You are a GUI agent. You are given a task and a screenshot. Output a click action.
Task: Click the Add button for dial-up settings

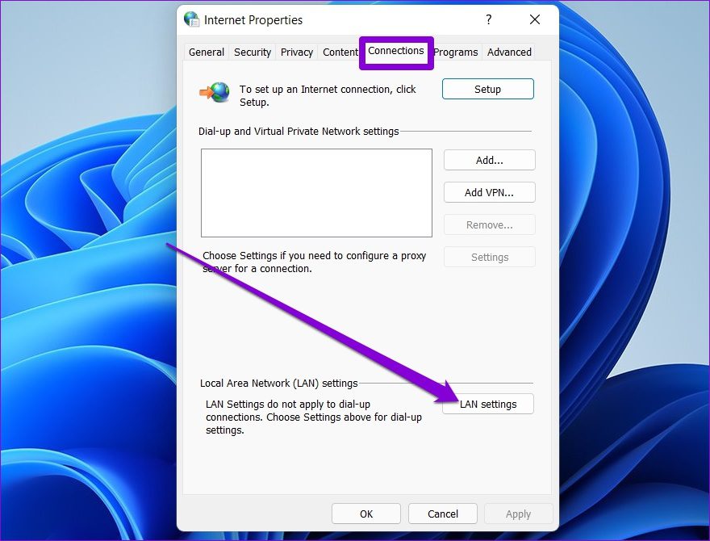point(489,160)
